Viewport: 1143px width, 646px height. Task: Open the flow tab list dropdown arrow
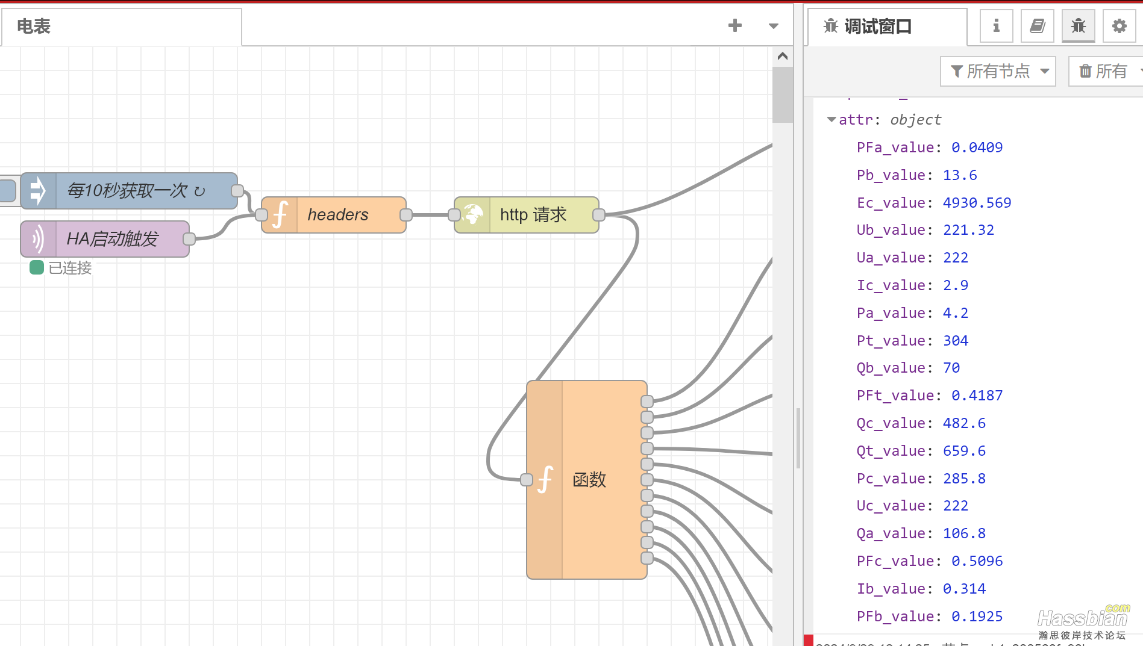click(774, 26)
